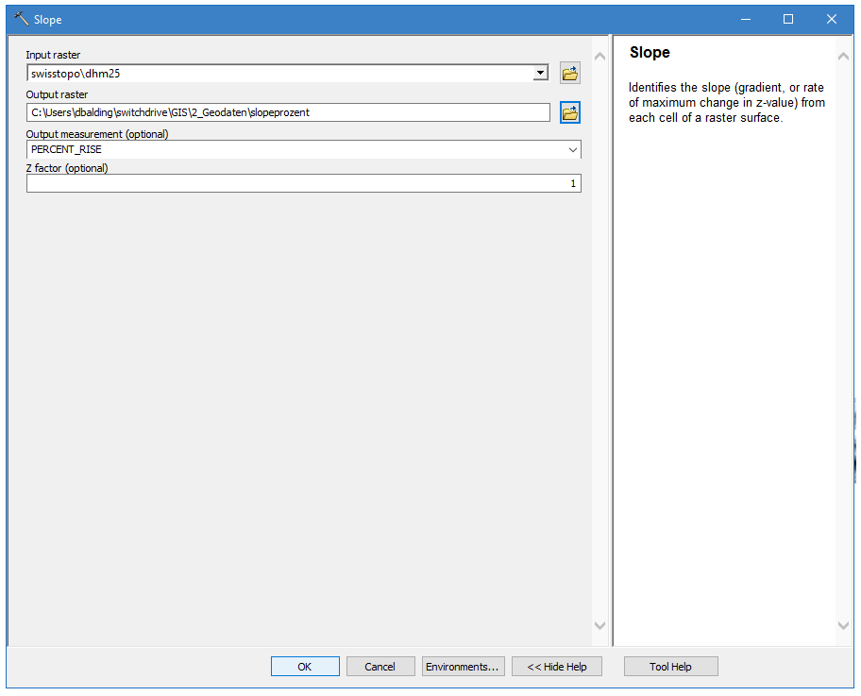Click the Cancel button
The height and width of the screenshot is (696, 861).
click(380, 667)
